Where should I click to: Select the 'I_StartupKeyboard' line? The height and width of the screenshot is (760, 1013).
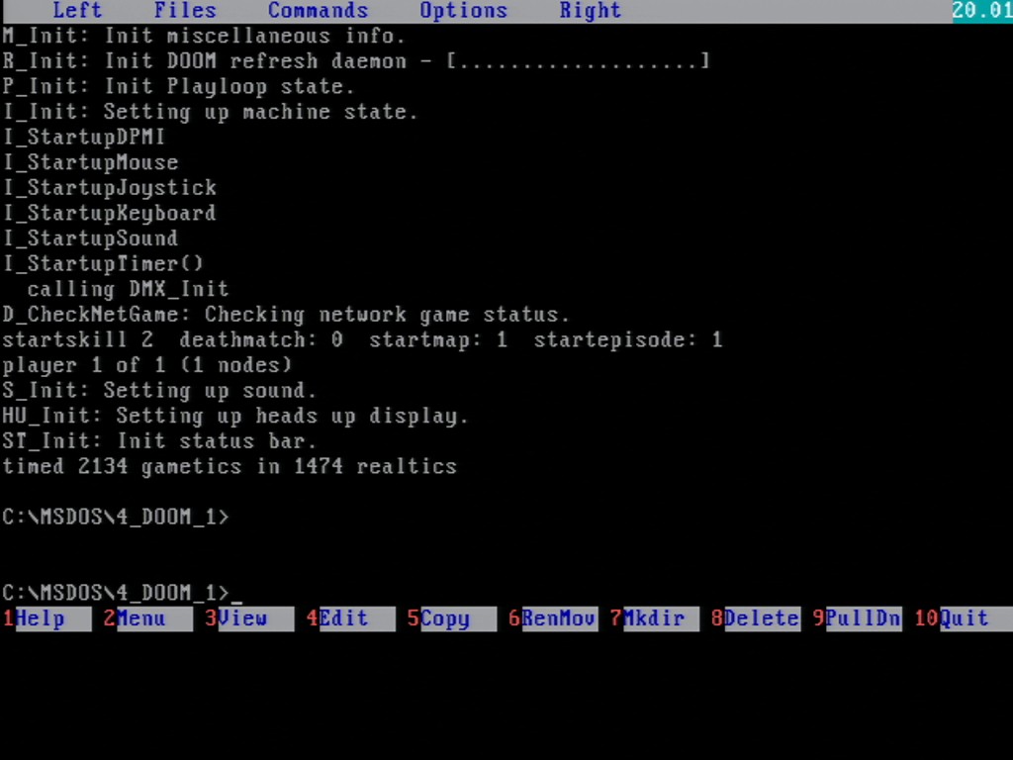pyautogui.click(x=109, y=213)
